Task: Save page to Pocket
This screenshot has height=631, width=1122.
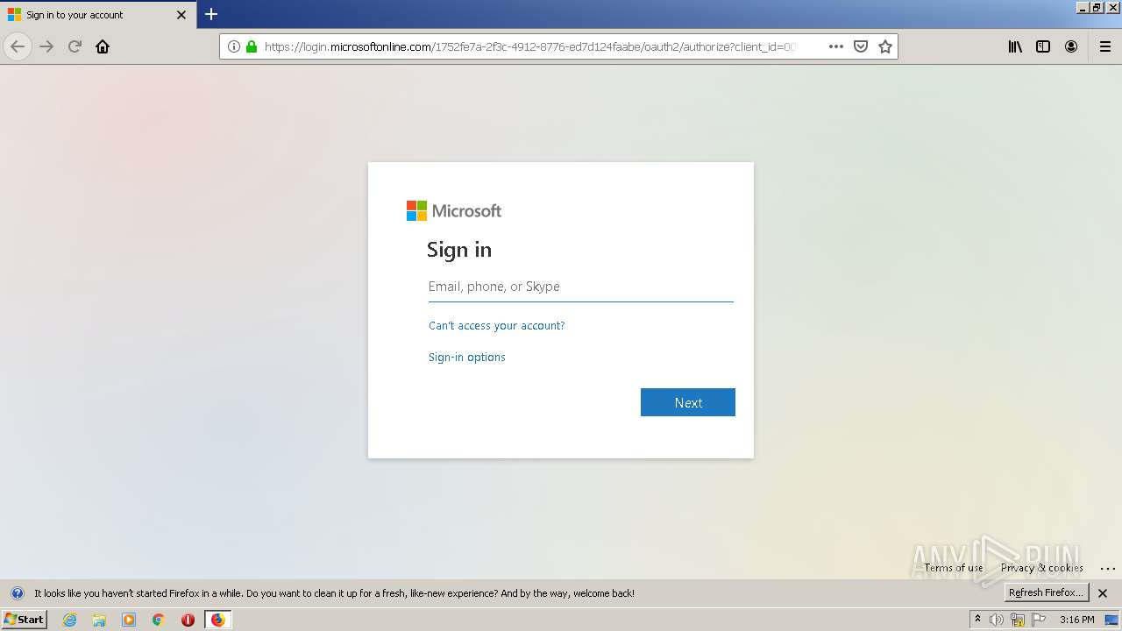Action: (x=861, y=46)
